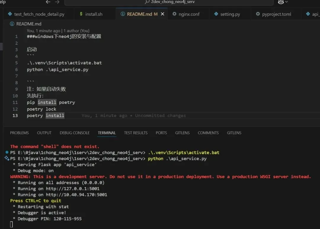Select the TERMINAL panel tab

pyautogui.click(x=107, y=133)
